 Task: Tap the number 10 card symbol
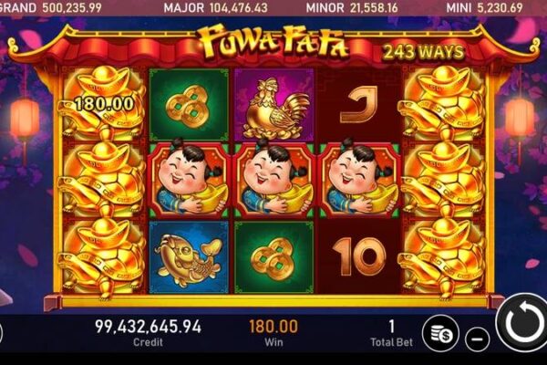(360, 257)
